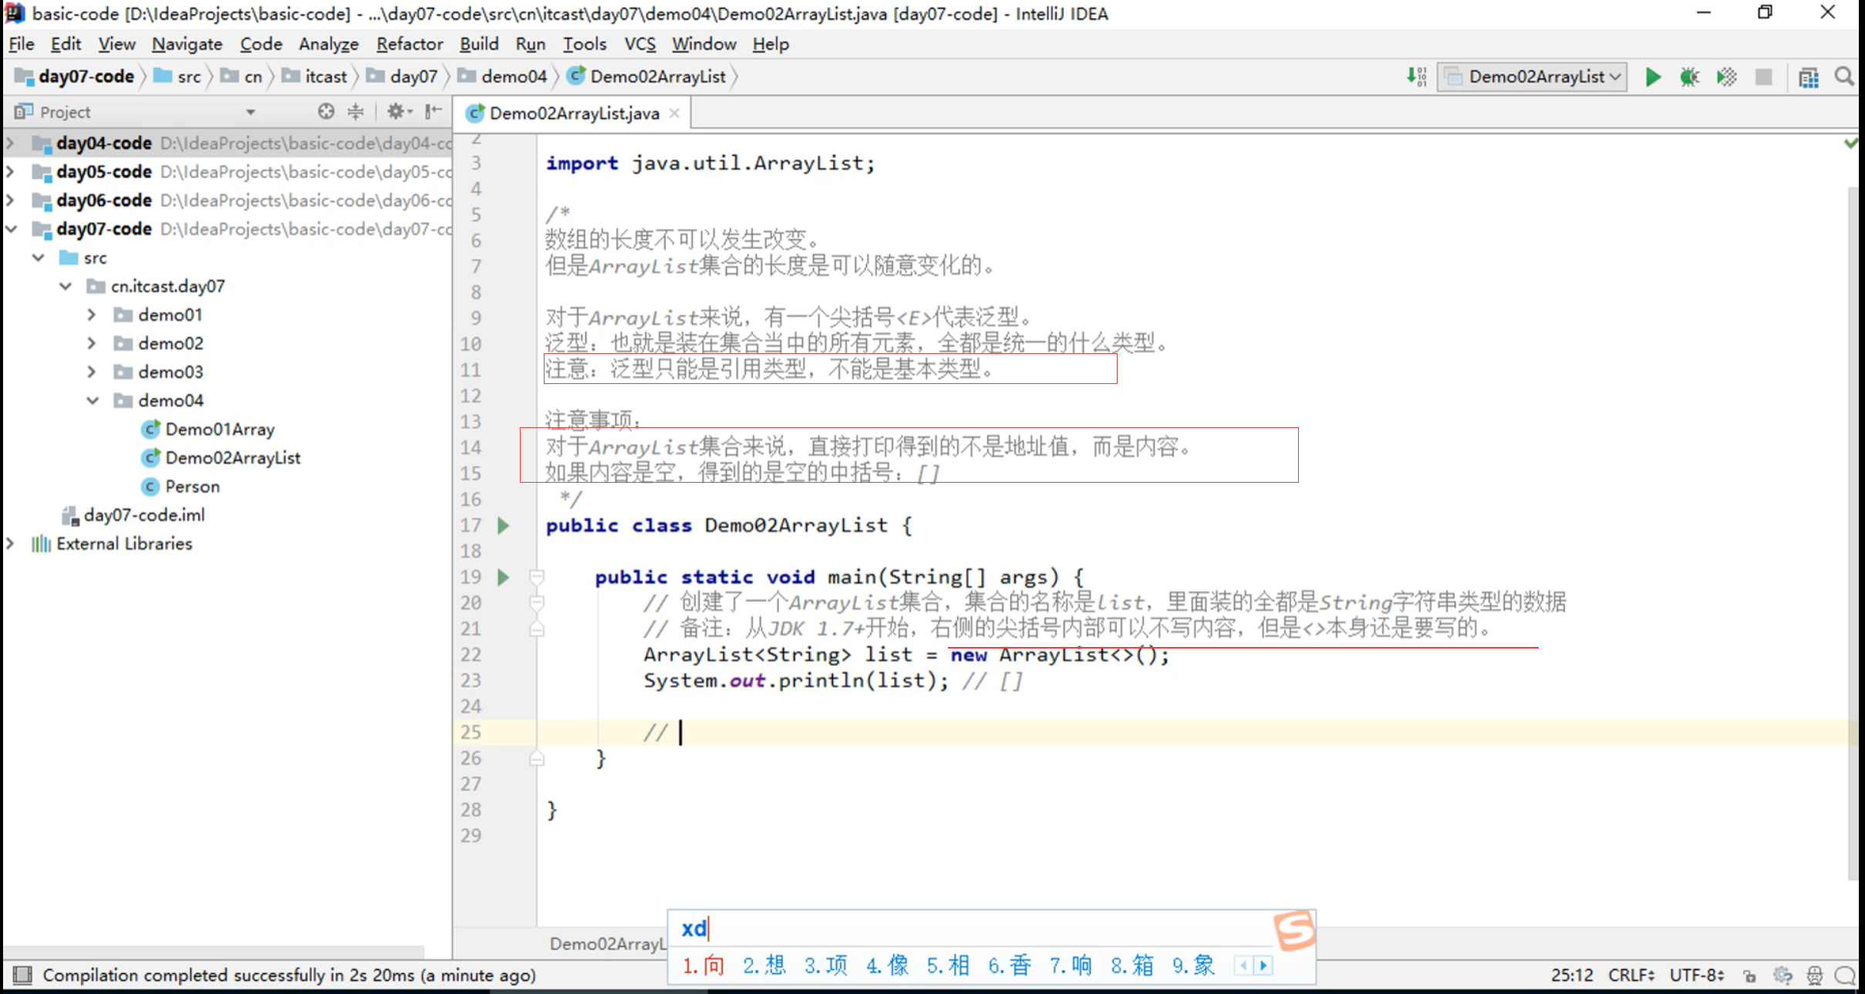Click the green Run button in toolbar

tap(1652, 77)
